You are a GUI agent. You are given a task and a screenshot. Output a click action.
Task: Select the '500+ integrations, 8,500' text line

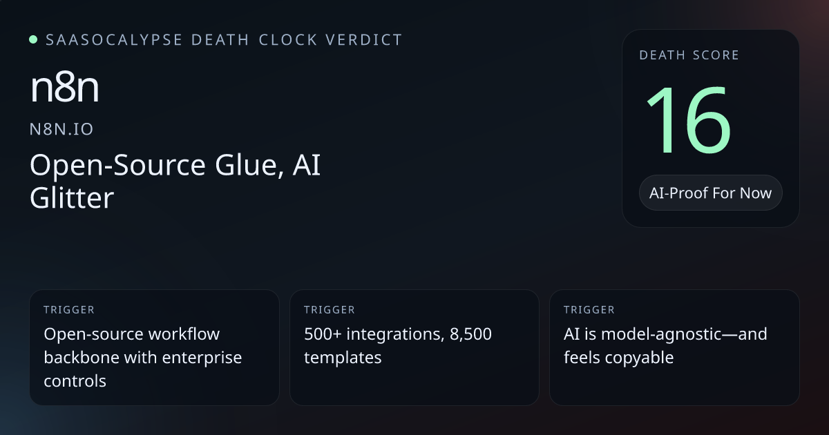point(397,334)
